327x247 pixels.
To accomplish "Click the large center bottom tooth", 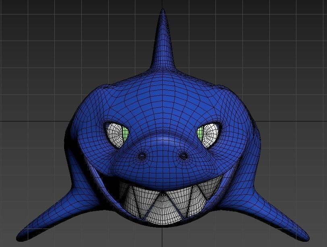I will 163,209.
